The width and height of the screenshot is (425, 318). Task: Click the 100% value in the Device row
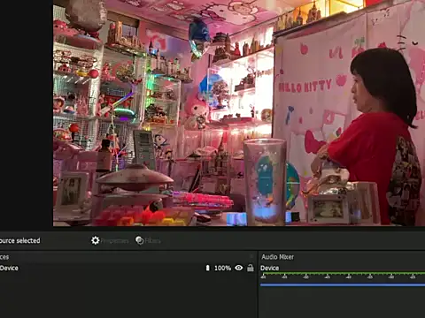[222, 269]
